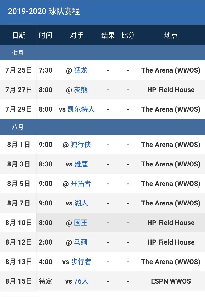
Task: Click the 灰熊 opponent link
Action: (x=81, y=90)
